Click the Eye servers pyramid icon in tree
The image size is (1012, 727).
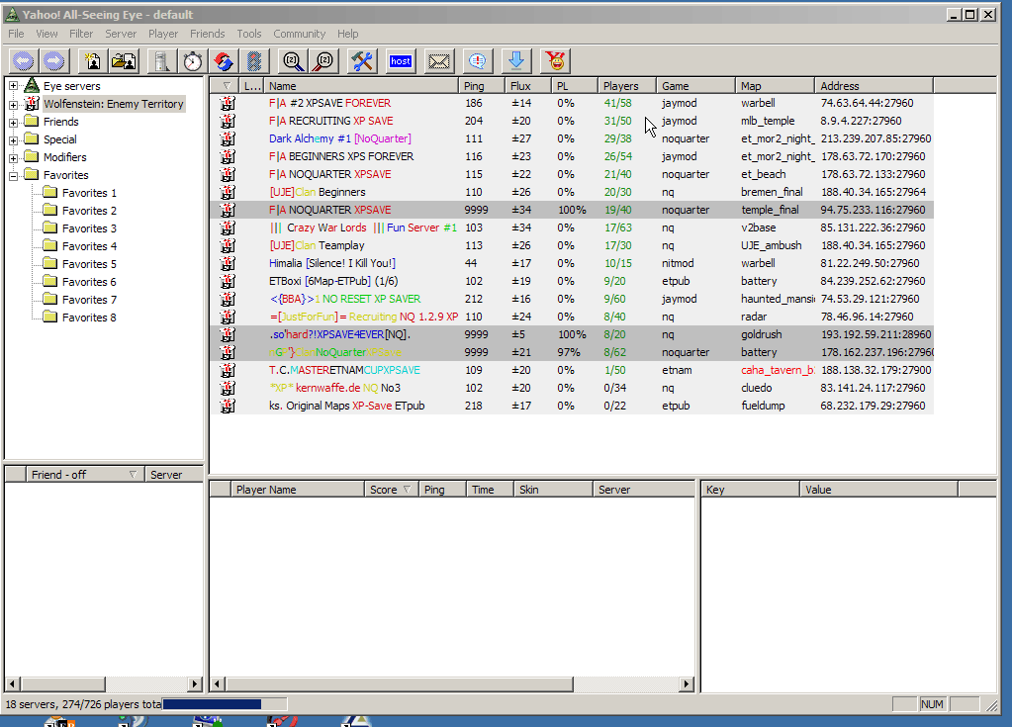[x=32, y=86]
